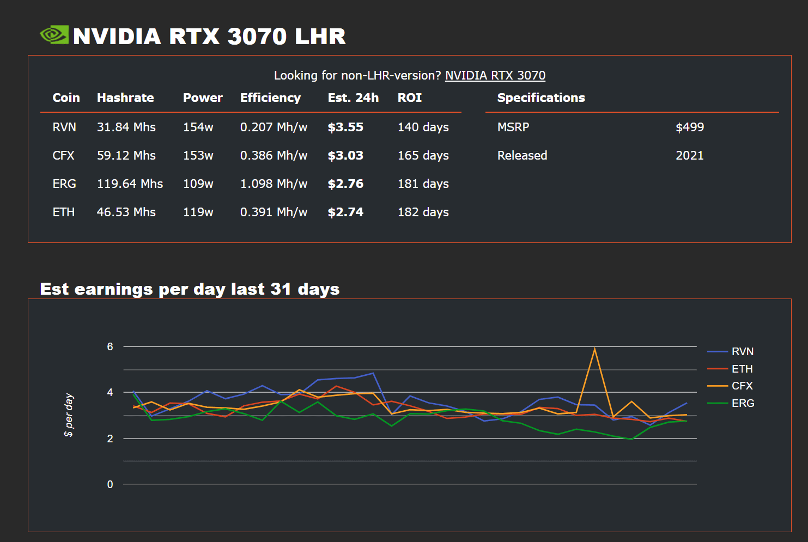
Task: Click the MSRP specification label
Action: pyautogui.click(x=513, y=127)
